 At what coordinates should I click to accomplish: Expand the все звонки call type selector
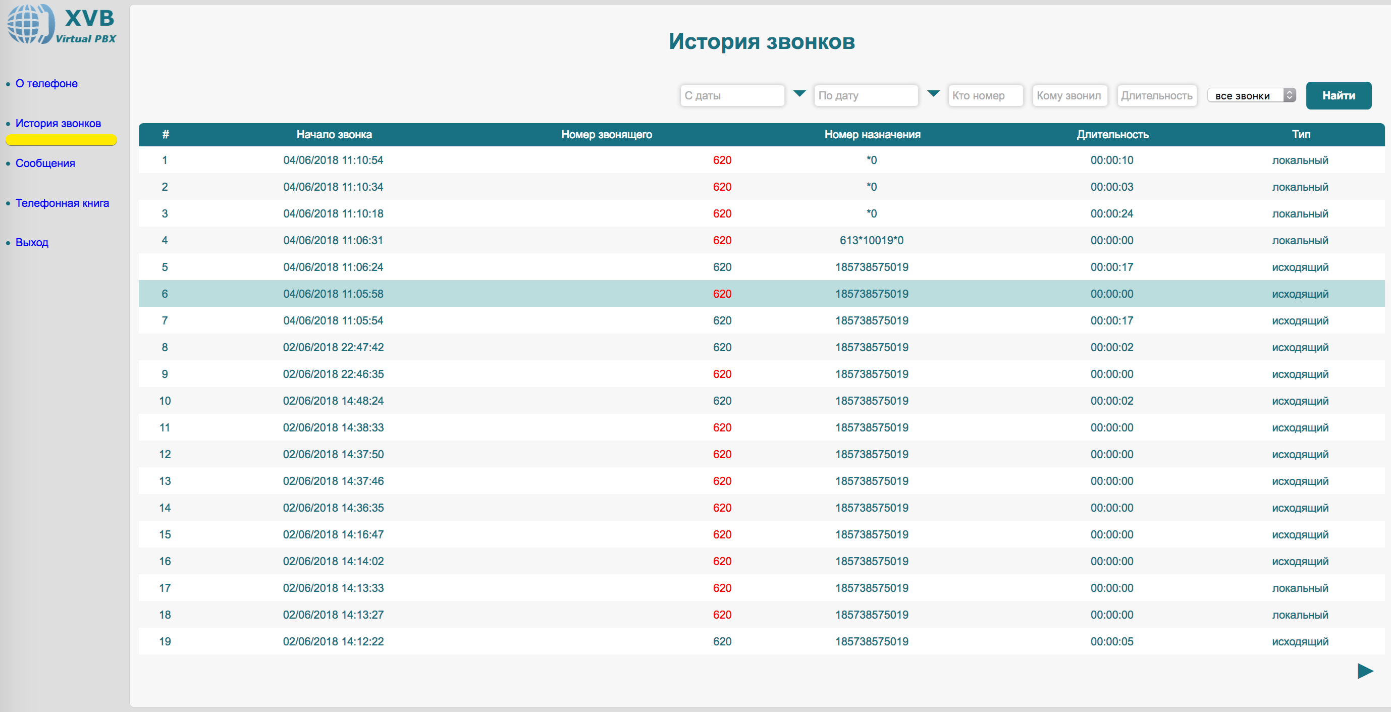point(1251,95)
